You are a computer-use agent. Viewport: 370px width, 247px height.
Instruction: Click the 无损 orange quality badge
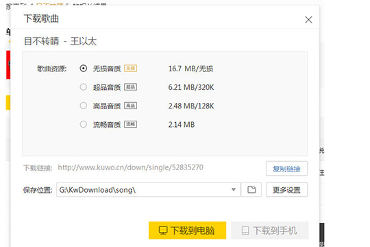coord(130,69)
